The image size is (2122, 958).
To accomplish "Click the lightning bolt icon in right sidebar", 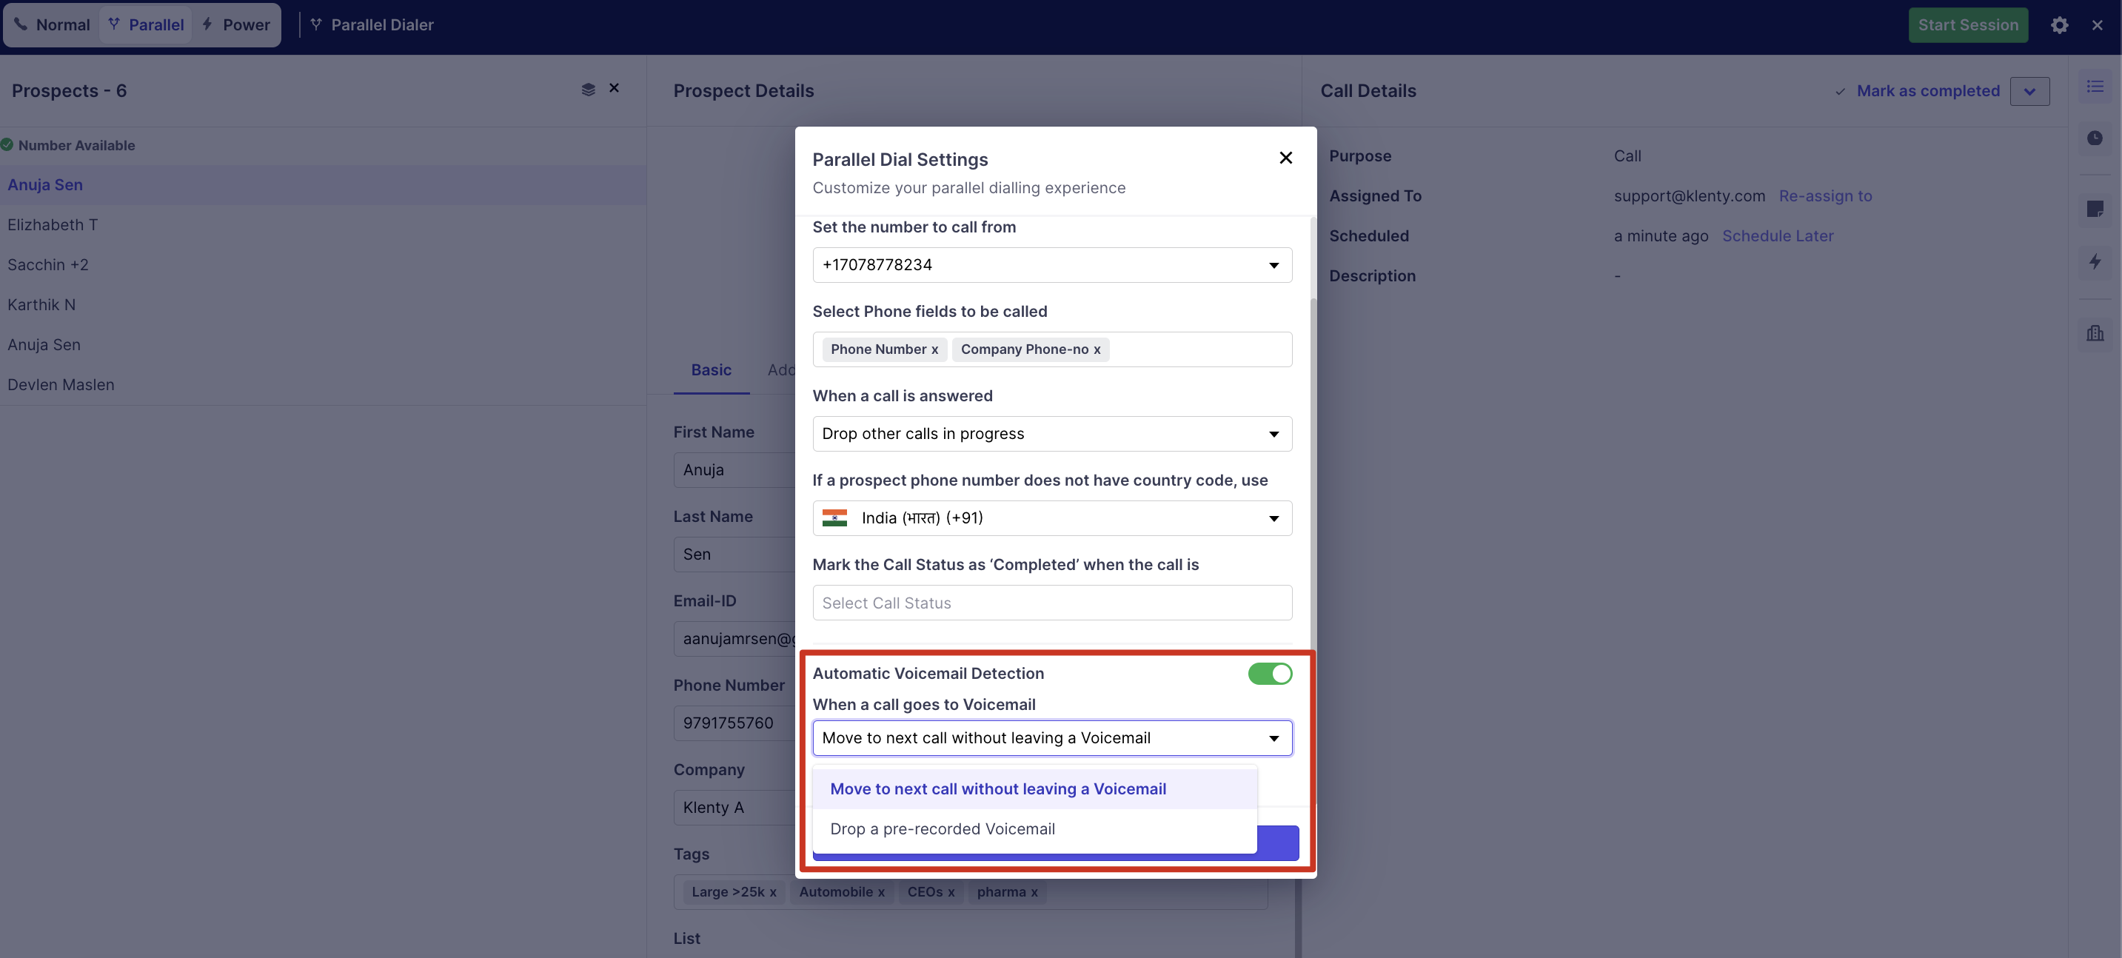I will 2095,262.
